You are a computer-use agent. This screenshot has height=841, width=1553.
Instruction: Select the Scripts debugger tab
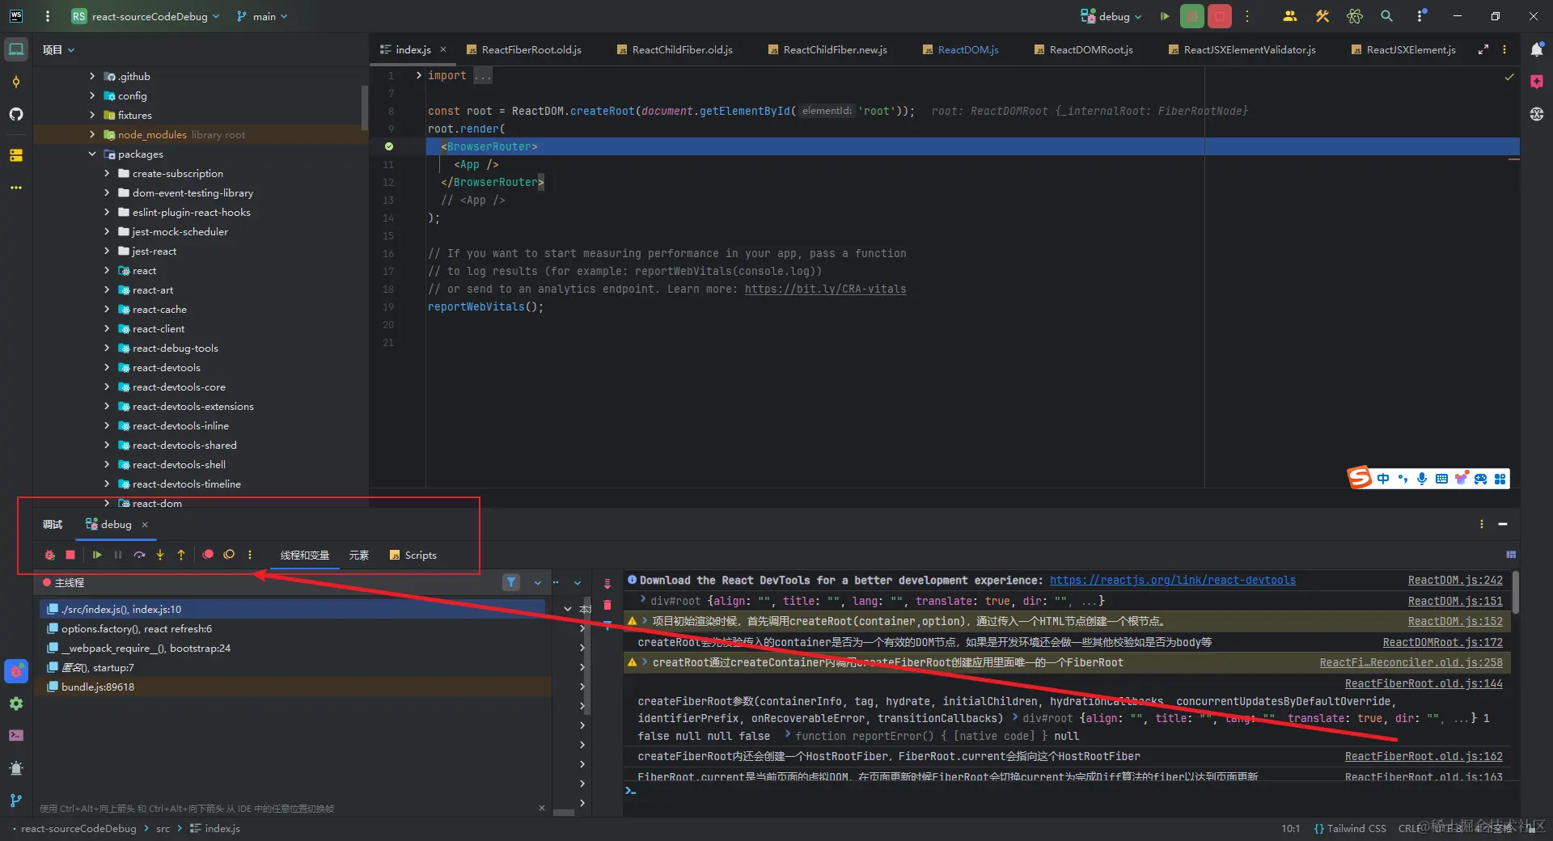point(413,555)
